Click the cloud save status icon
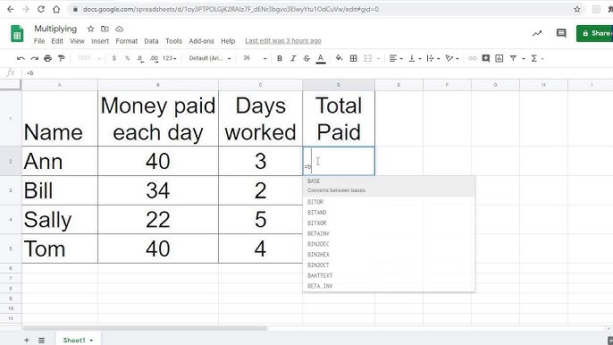 119,29
